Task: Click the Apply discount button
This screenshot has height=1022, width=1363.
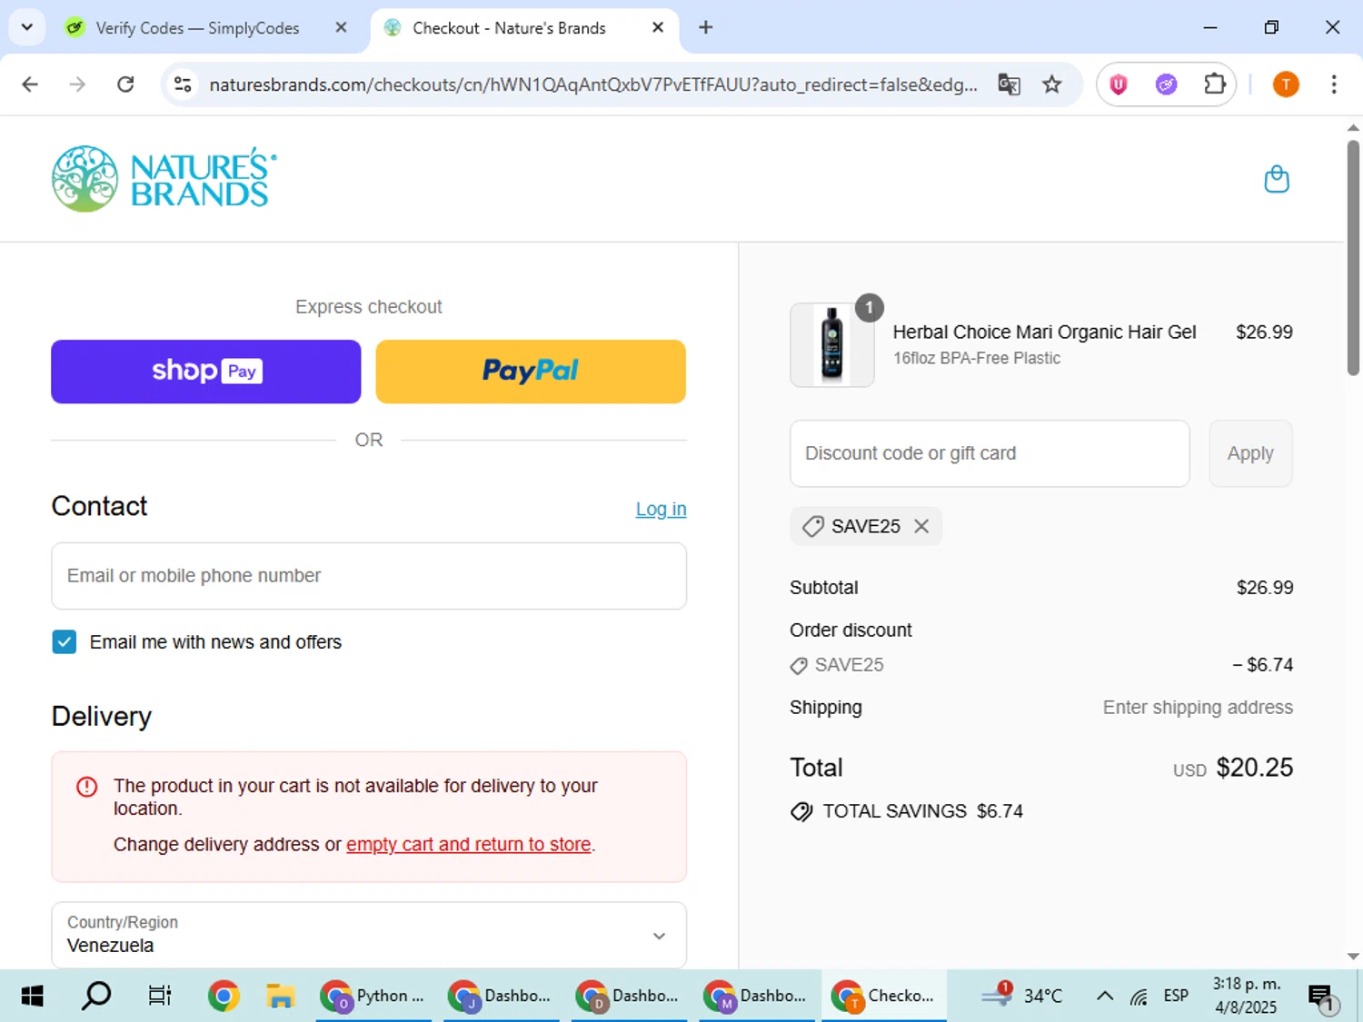Action: pyautogui.click(x=1250, y=453)
